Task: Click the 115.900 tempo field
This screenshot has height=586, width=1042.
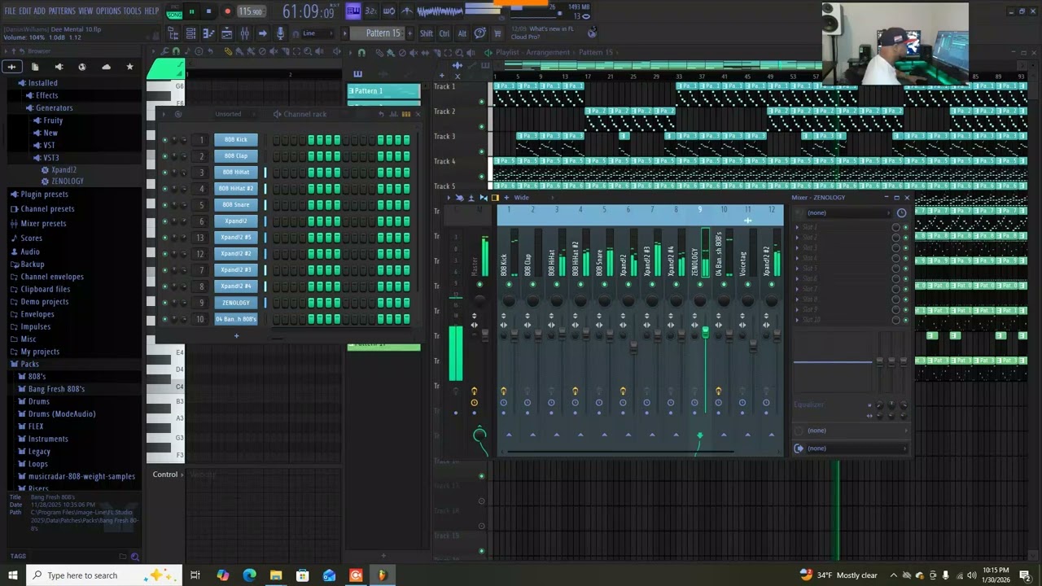Action: pos(251,12)
